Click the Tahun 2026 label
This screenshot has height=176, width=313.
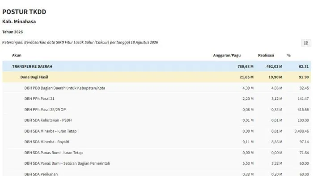pyautogui.click(x=13, y=32)
